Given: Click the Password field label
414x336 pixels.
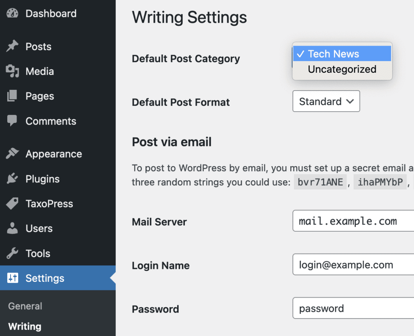Looking at the screenshot, I should click(x=155, y=309).
